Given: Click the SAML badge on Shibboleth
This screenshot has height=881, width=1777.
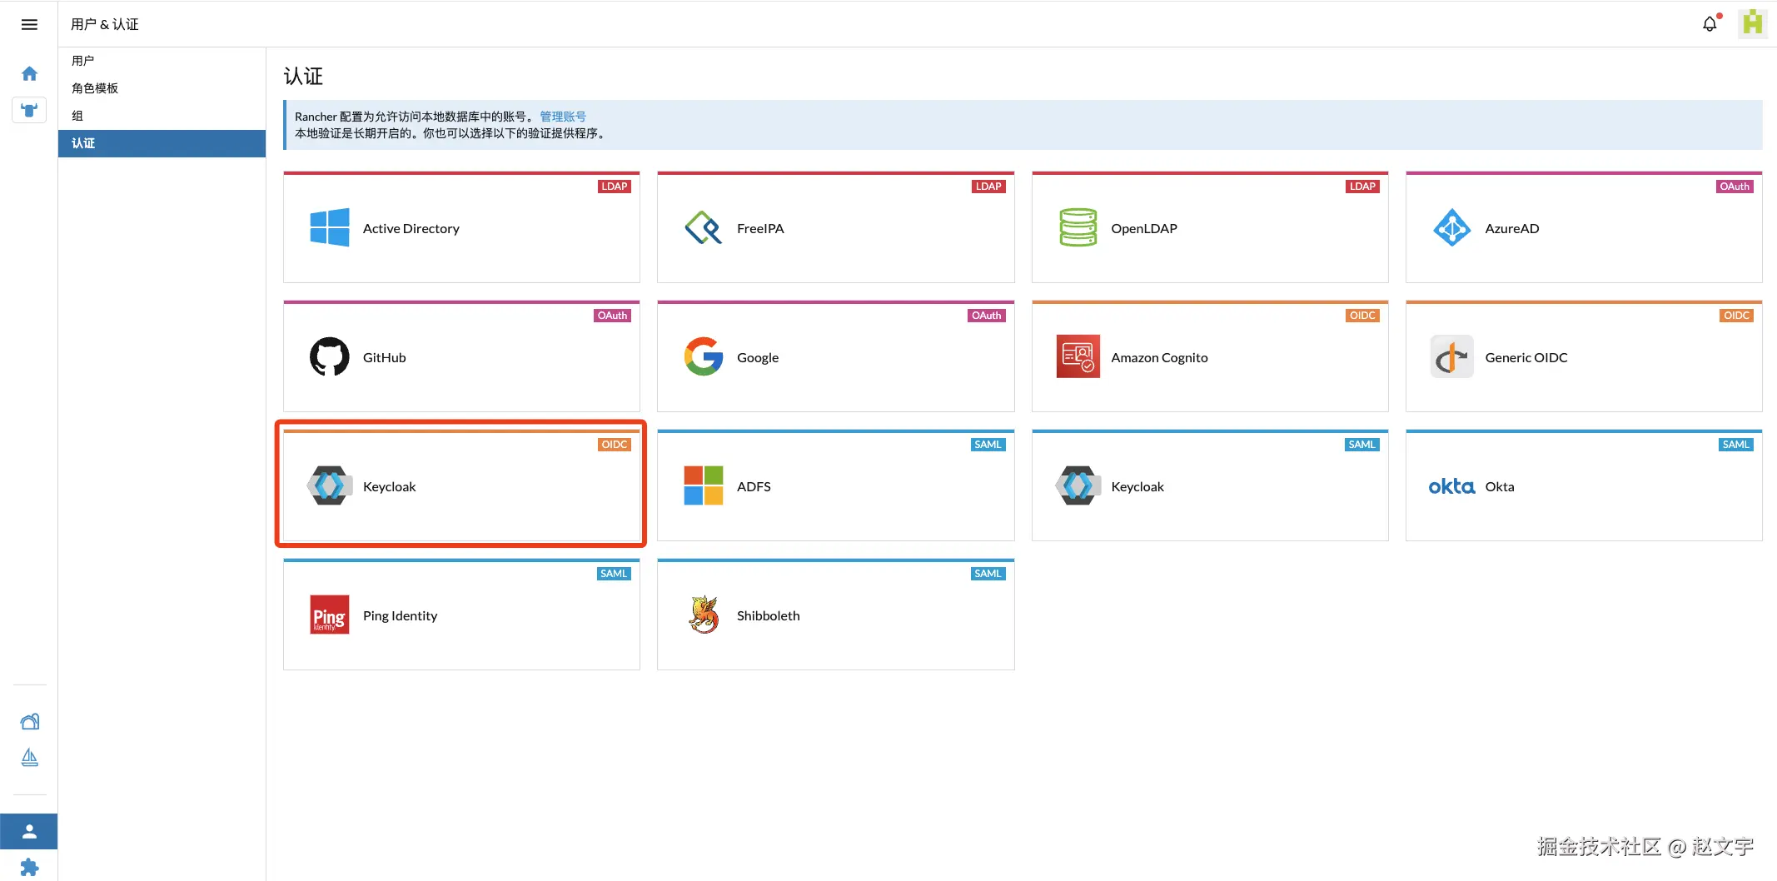Looking at the screenshot, I should [x=988, y=574].
